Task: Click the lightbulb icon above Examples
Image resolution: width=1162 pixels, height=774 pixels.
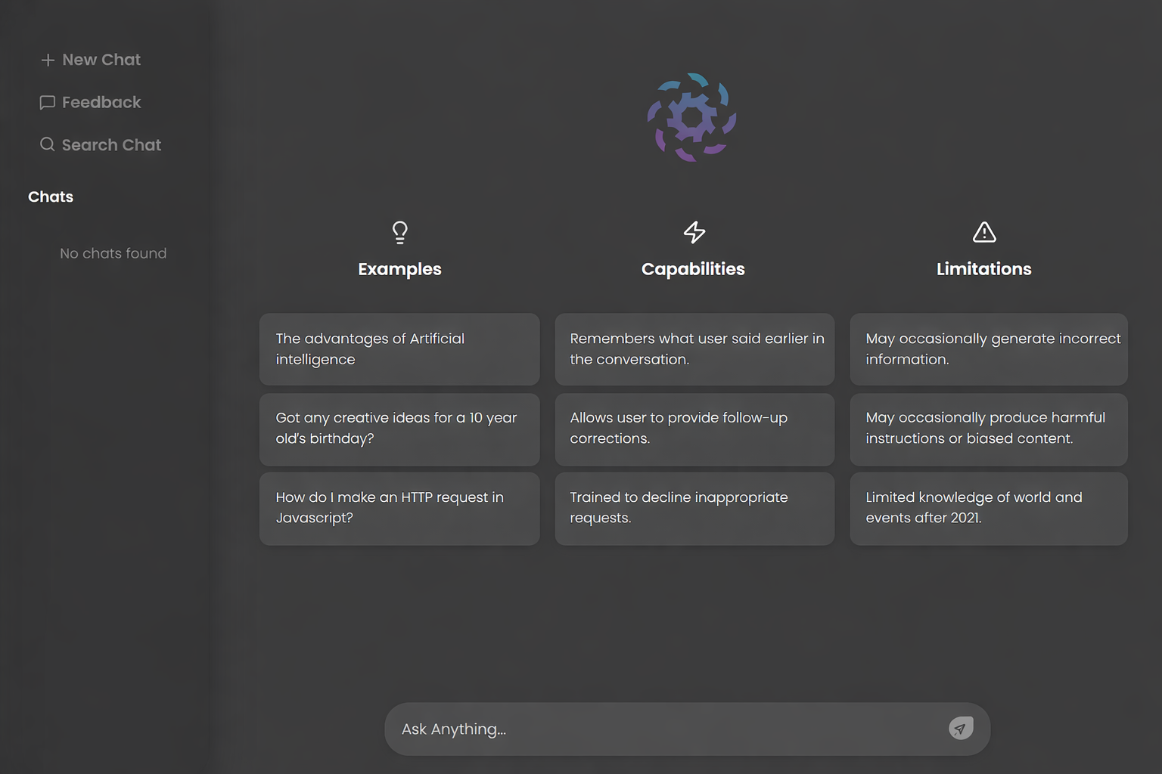Action: coord(400,232)
